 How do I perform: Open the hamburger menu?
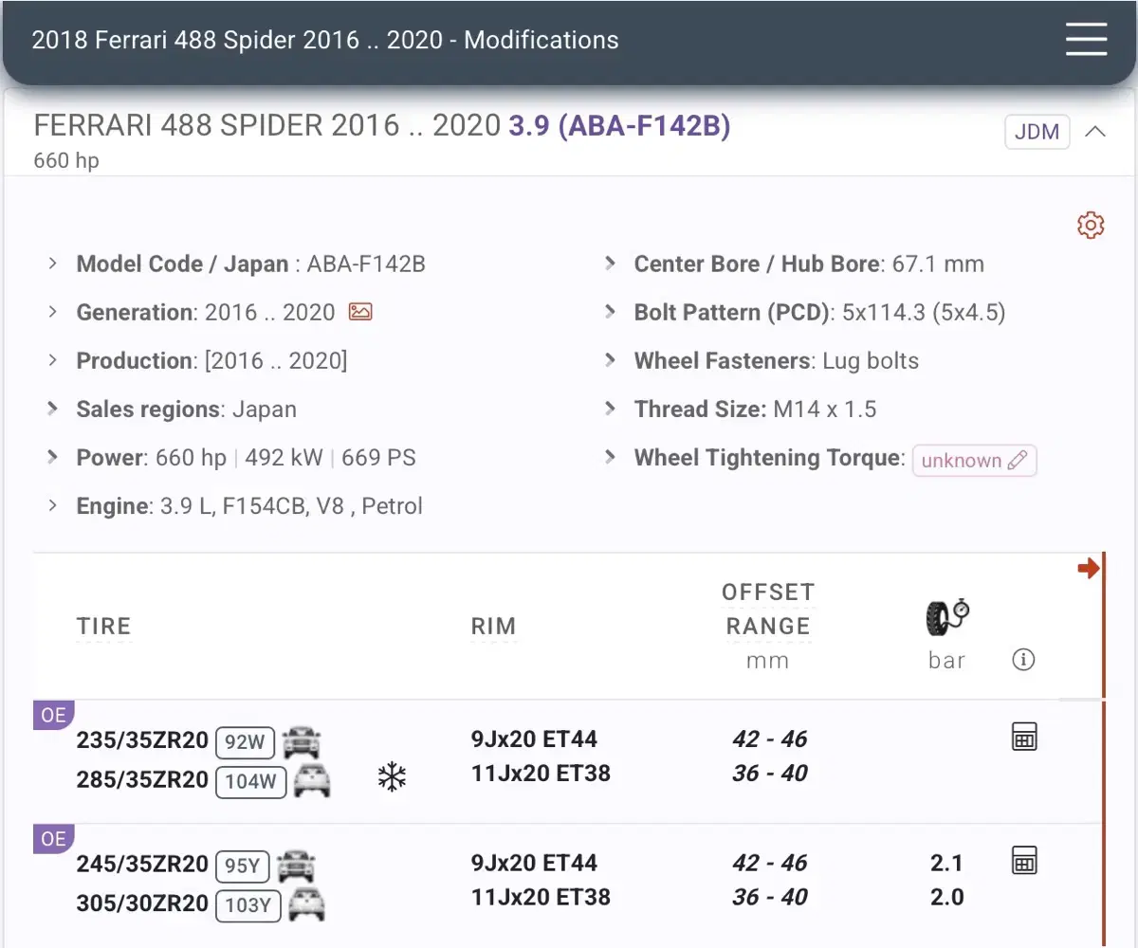1086,40
